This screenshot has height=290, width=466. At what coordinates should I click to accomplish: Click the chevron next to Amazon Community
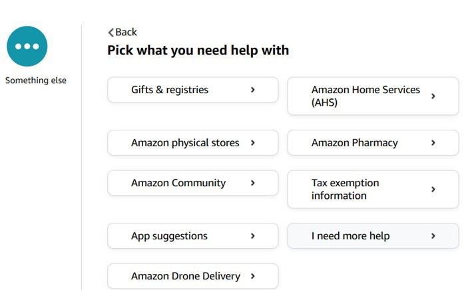click(x=253, y=183)
